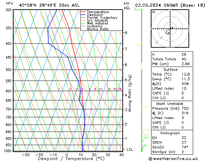Click the Parcel Trajectory legend entry
The height and width of the screenshot is (161, 208).
[102, 18]
